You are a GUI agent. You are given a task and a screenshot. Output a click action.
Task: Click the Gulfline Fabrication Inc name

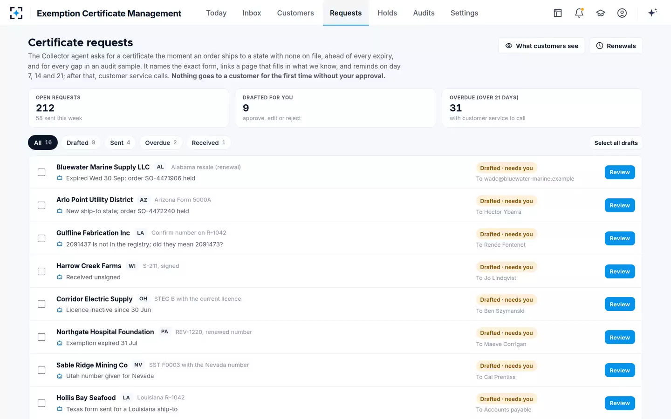[x=93, y=233]
